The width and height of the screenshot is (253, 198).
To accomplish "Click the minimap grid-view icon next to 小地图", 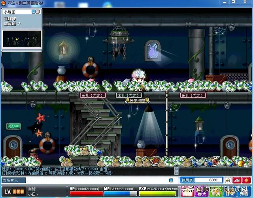I will (38, 12).
